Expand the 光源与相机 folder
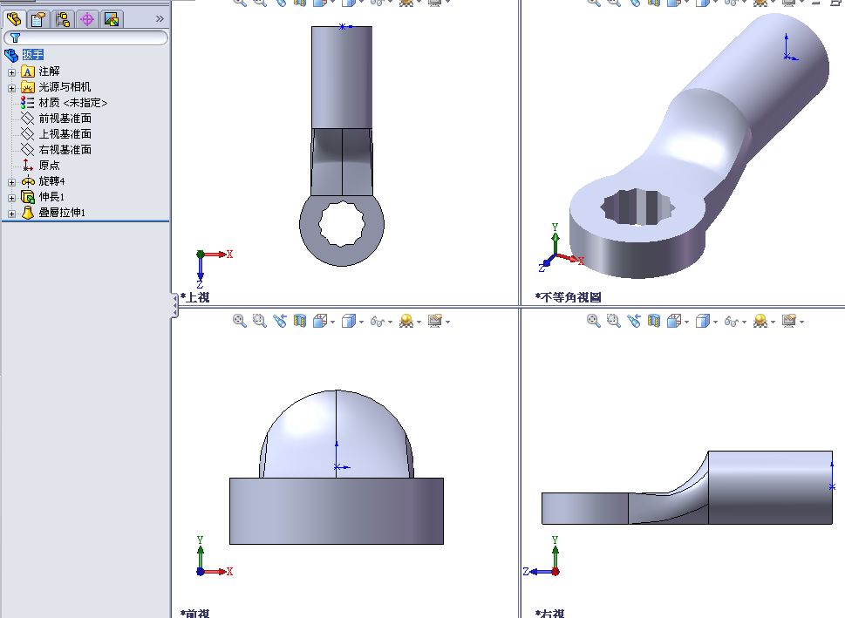The image size is (845, 618). tap(12, 88)
